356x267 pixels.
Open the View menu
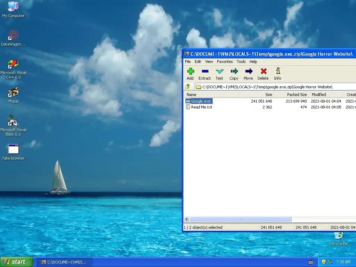click(x=209, y=62)
